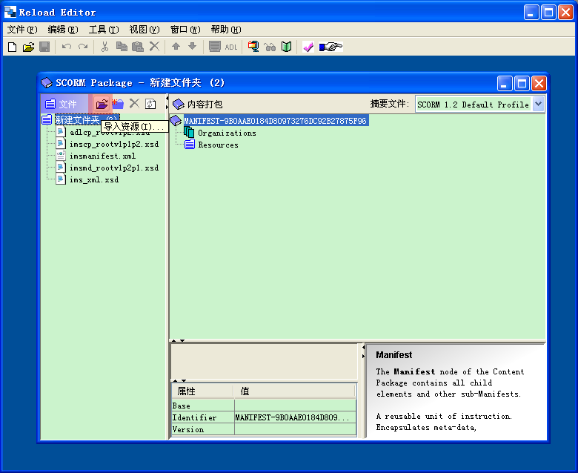Click the binoculars search icon
The height and width of the screenshot is (473, 578).
[270, 47]
